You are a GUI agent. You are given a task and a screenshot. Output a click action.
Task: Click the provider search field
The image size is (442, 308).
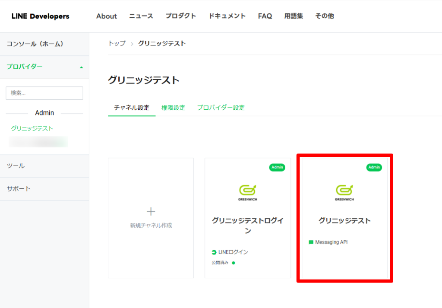point(44,93)
